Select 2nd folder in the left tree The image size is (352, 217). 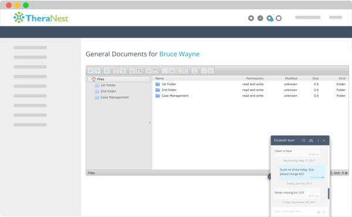tap(108, 91)
